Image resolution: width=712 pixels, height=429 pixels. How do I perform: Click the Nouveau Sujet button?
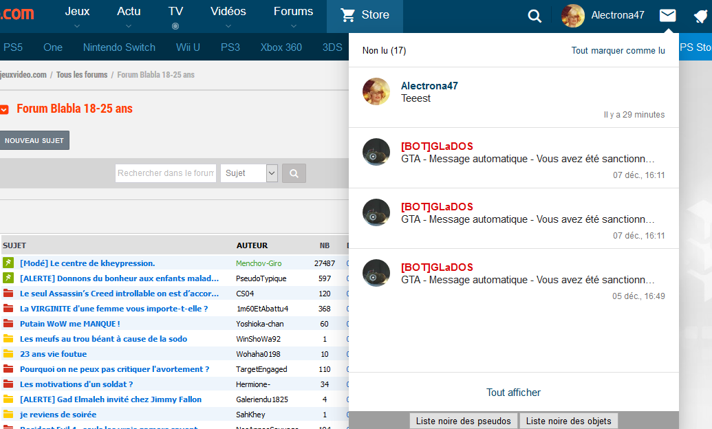click(34, 140)
